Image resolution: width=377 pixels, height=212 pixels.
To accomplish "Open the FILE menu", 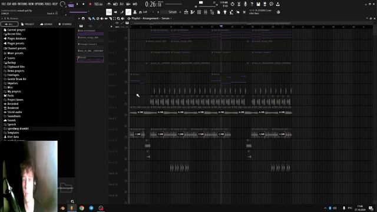I will 4,4.
